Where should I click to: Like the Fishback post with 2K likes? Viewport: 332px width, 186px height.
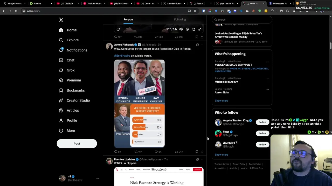158,152
